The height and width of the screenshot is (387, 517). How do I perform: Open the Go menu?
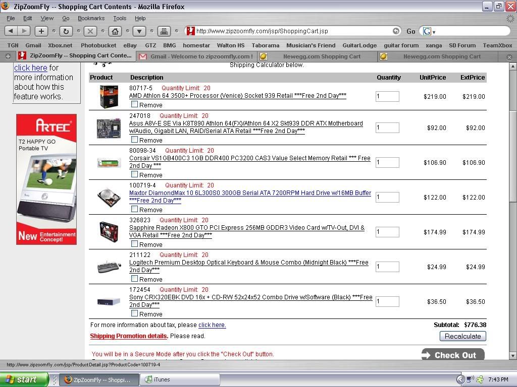click(66, 19)
